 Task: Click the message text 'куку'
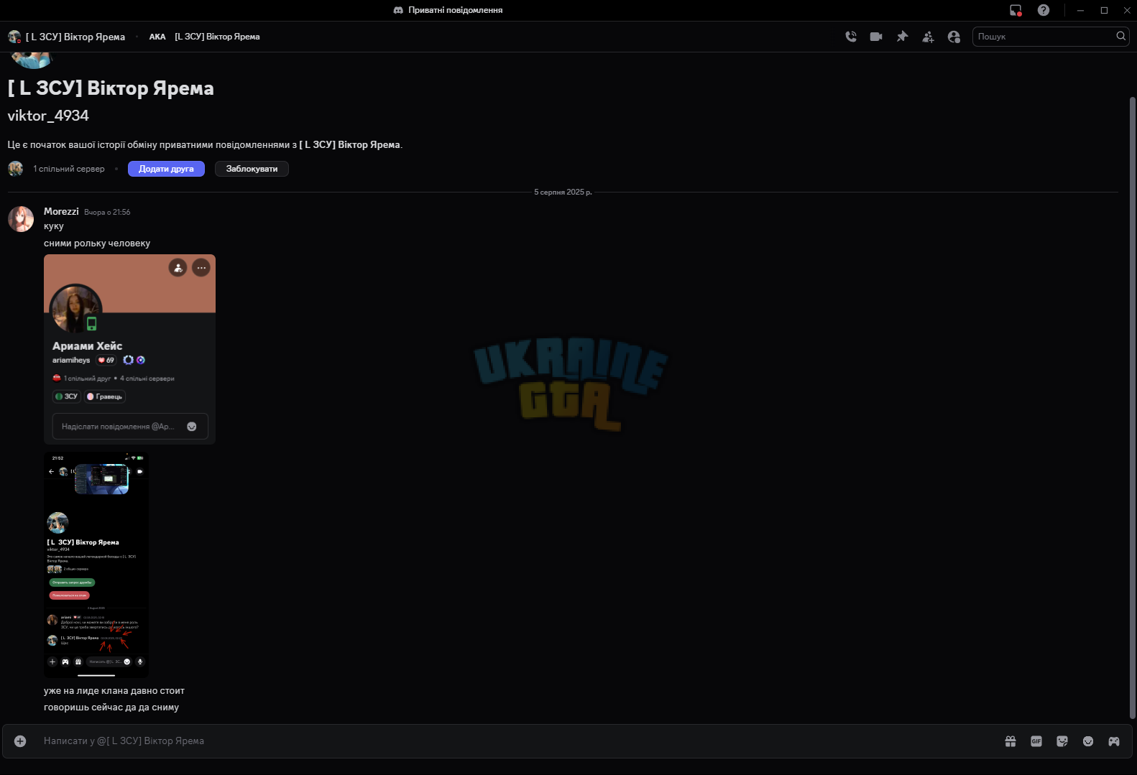click(x=54, y=226)
